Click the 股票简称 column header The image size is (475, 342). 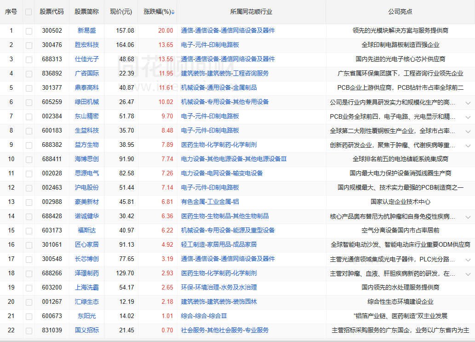click(x=86, y=12)
